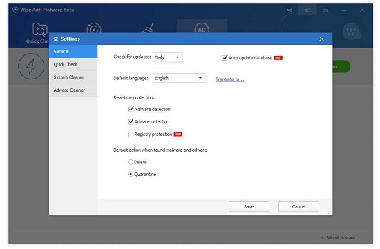The width and height of the screenshot is (380, 249).
Task: Uncheck Adware detection checkbox
Action: pos(131,121)
